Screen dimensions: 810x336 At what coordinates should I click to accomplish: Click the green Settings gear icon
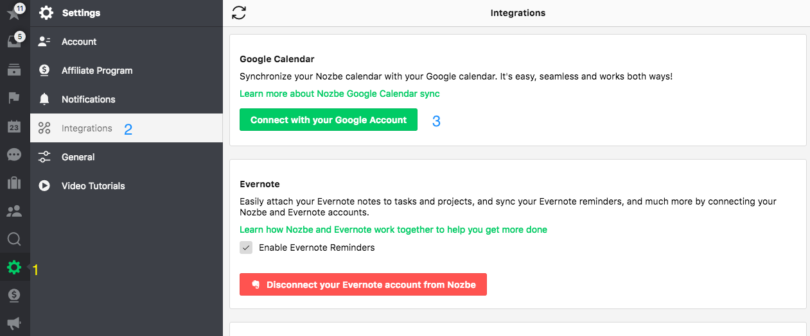[x=14, y=267]
